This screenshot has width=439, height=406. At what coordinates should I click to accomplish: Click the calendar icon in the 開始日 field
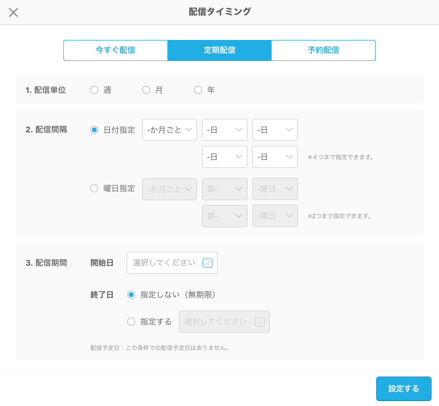click(208, 263)
